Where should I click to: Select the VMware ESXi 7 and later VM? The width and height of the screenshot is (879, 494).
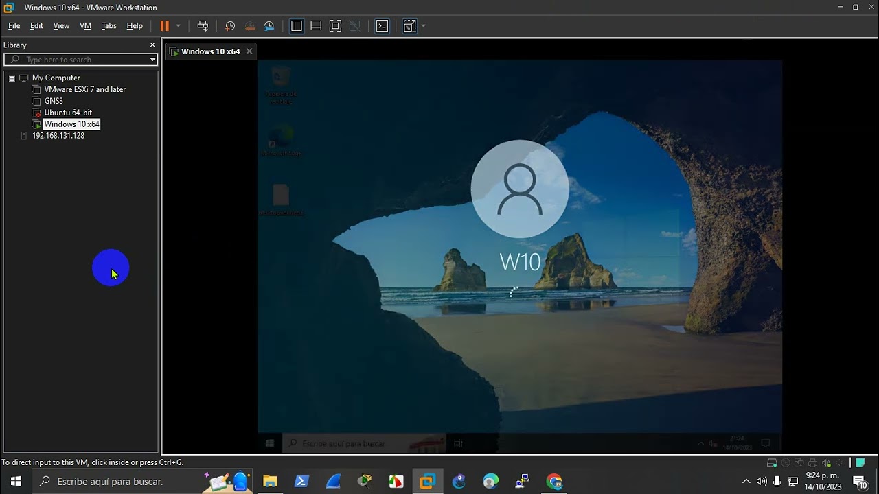coord(84,89)
